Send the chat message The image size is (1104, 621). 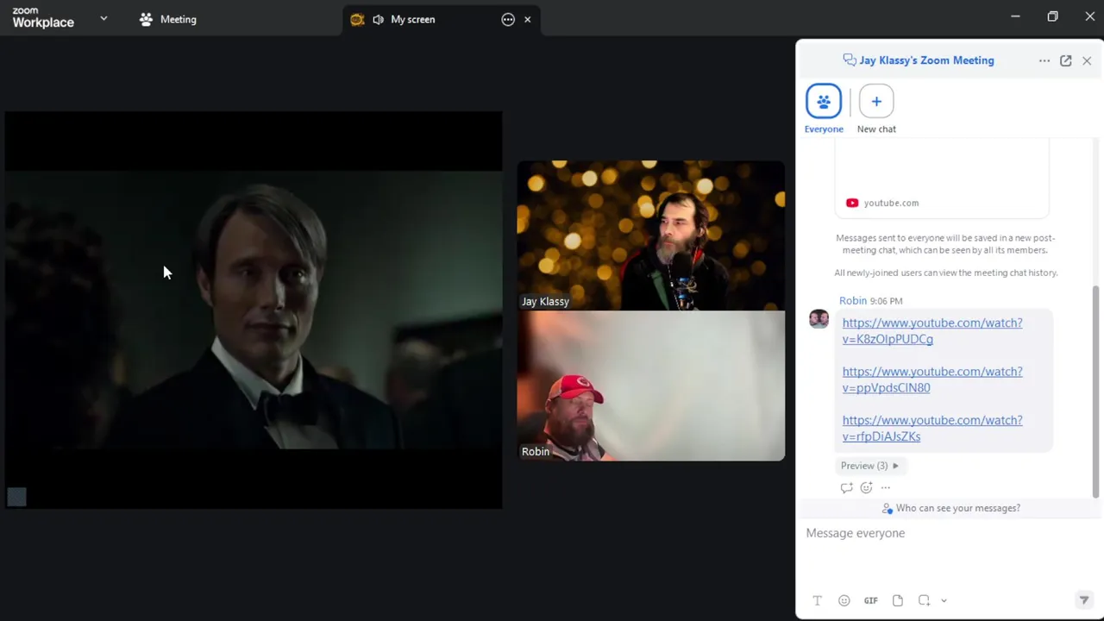coord(1084,600)
